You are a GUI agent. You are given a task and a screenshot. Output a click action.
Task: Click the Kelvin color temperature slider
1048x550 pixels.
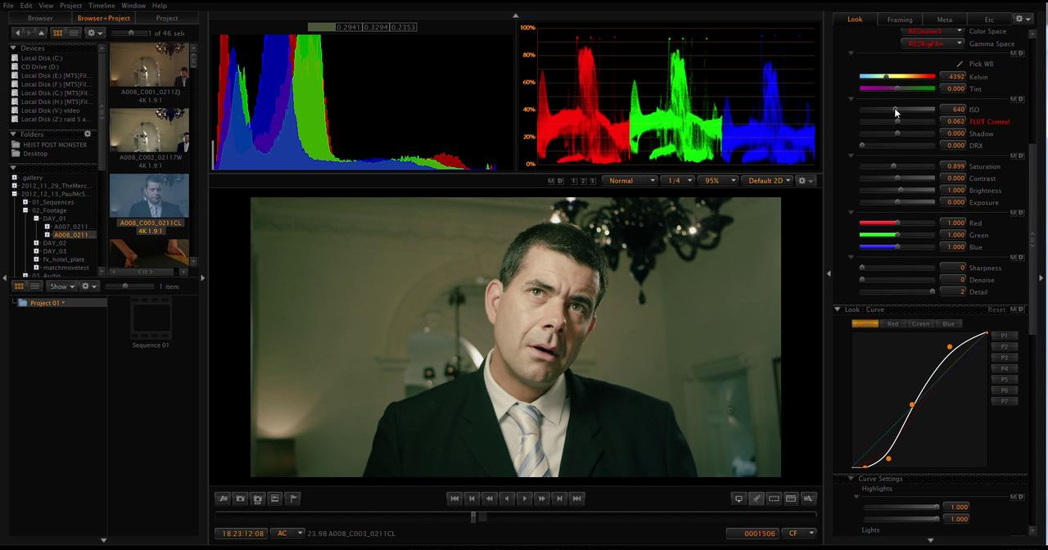[x=897, y=77]
